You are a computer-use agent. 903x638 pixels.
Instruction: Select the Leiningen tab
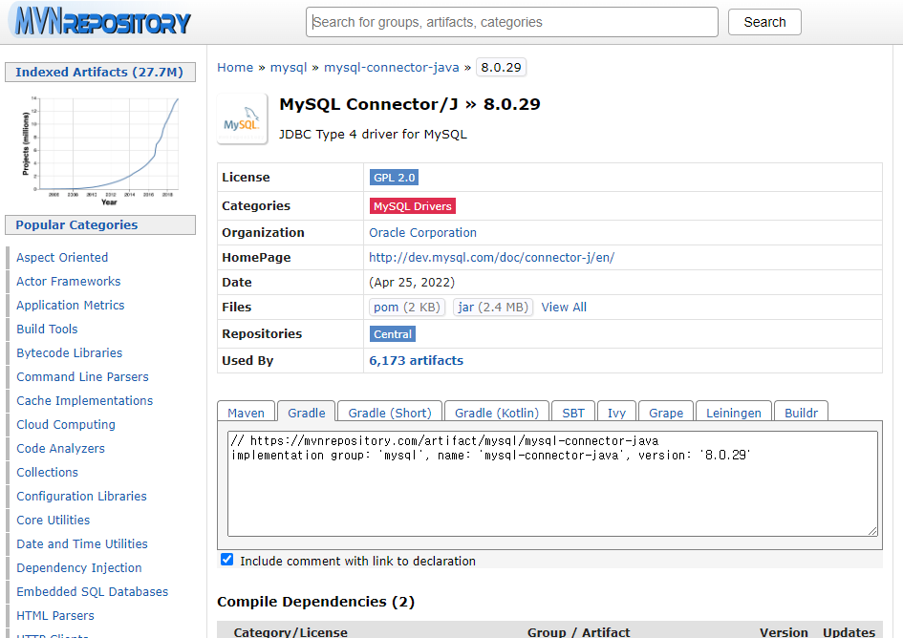[734, 413]
